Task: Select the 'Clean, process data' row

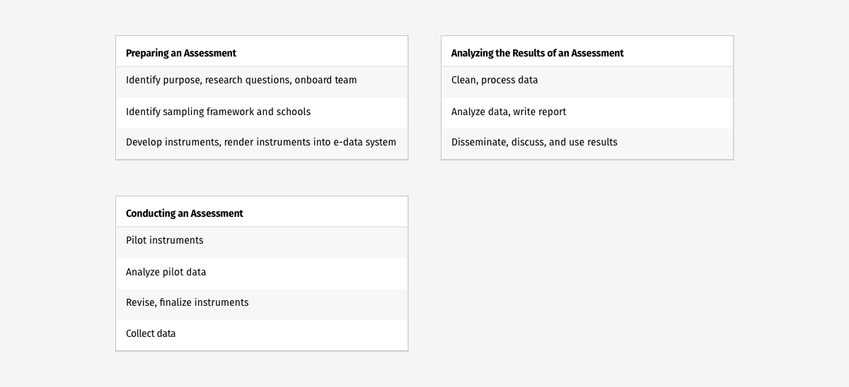Action: [587, 82]
